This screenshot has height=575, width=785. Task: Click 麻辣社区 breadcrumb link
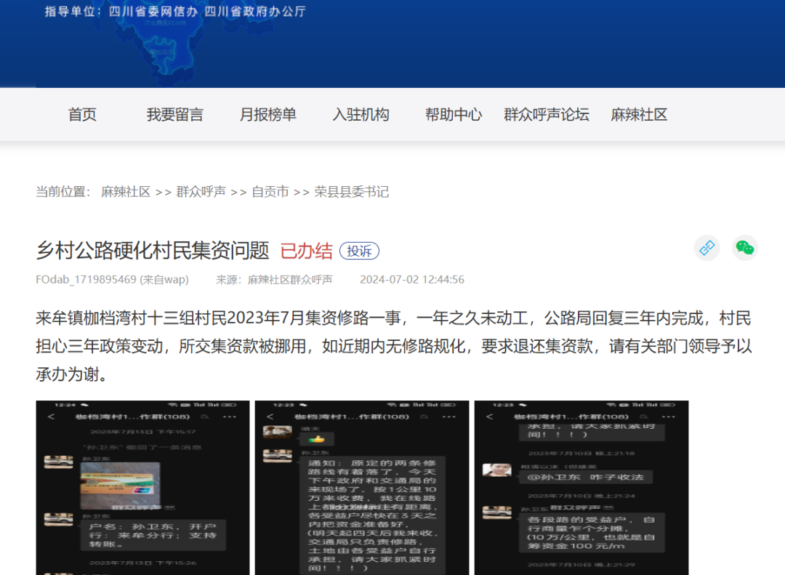[126, 192]
